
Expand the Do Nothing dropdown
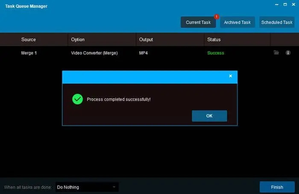pyautogui.click(x=87, y=187)
